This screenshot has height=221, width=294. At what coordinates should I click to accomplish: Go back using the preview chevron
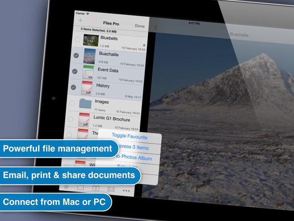coord(156,28)
